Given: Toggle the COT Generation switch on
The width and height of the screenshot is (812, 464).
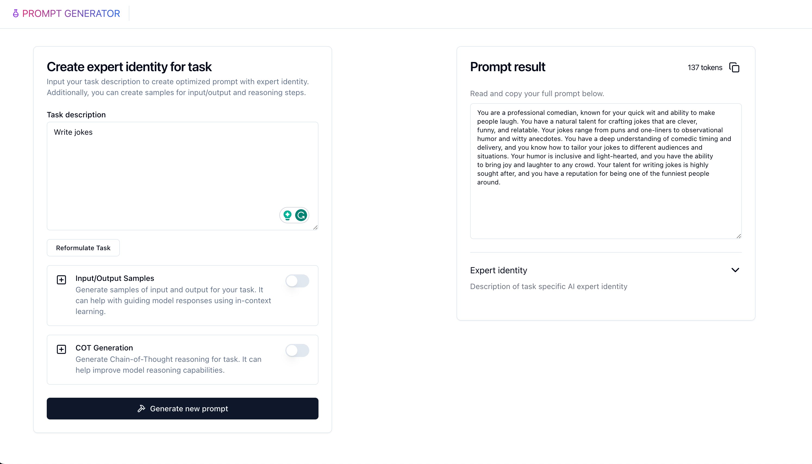Looking at the screenshot, I should point(297,350).
